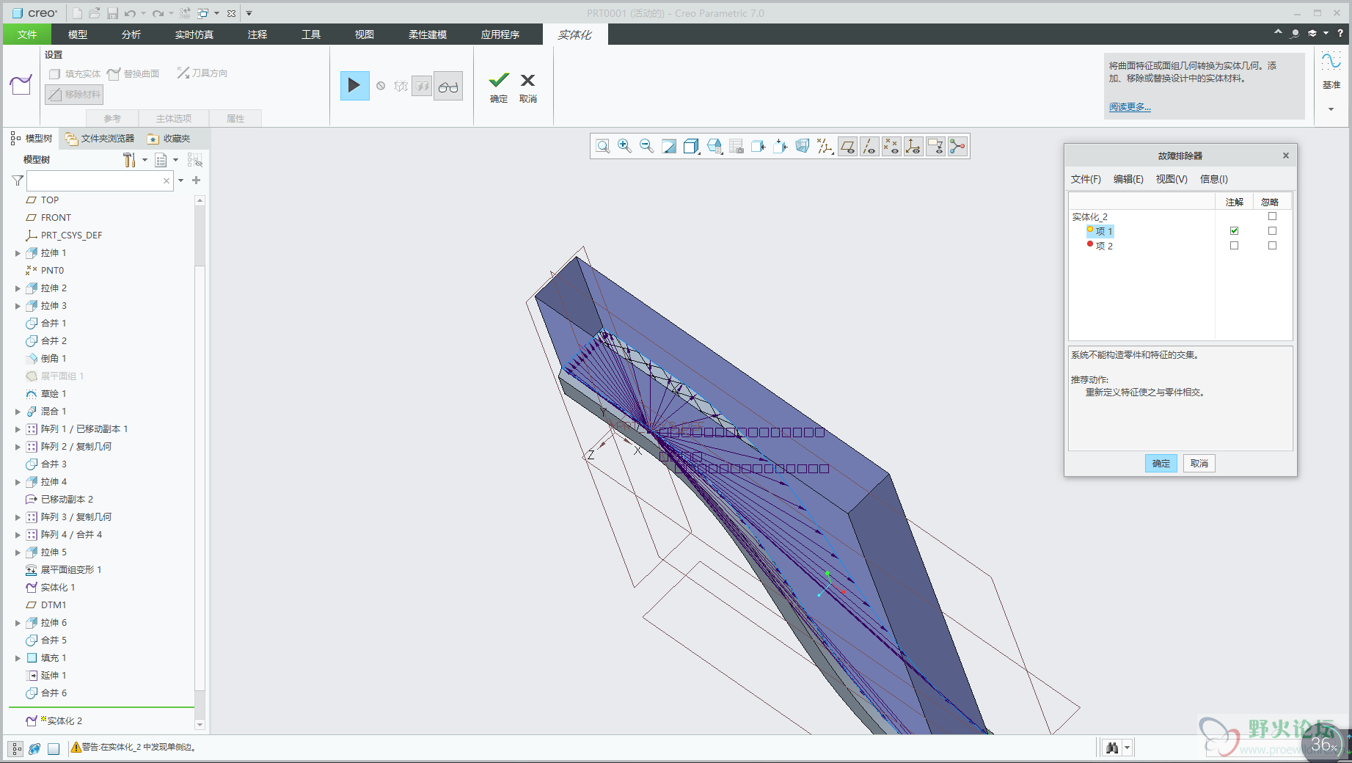
Task: Click the Repaint icon
Action: click(669, 147)
